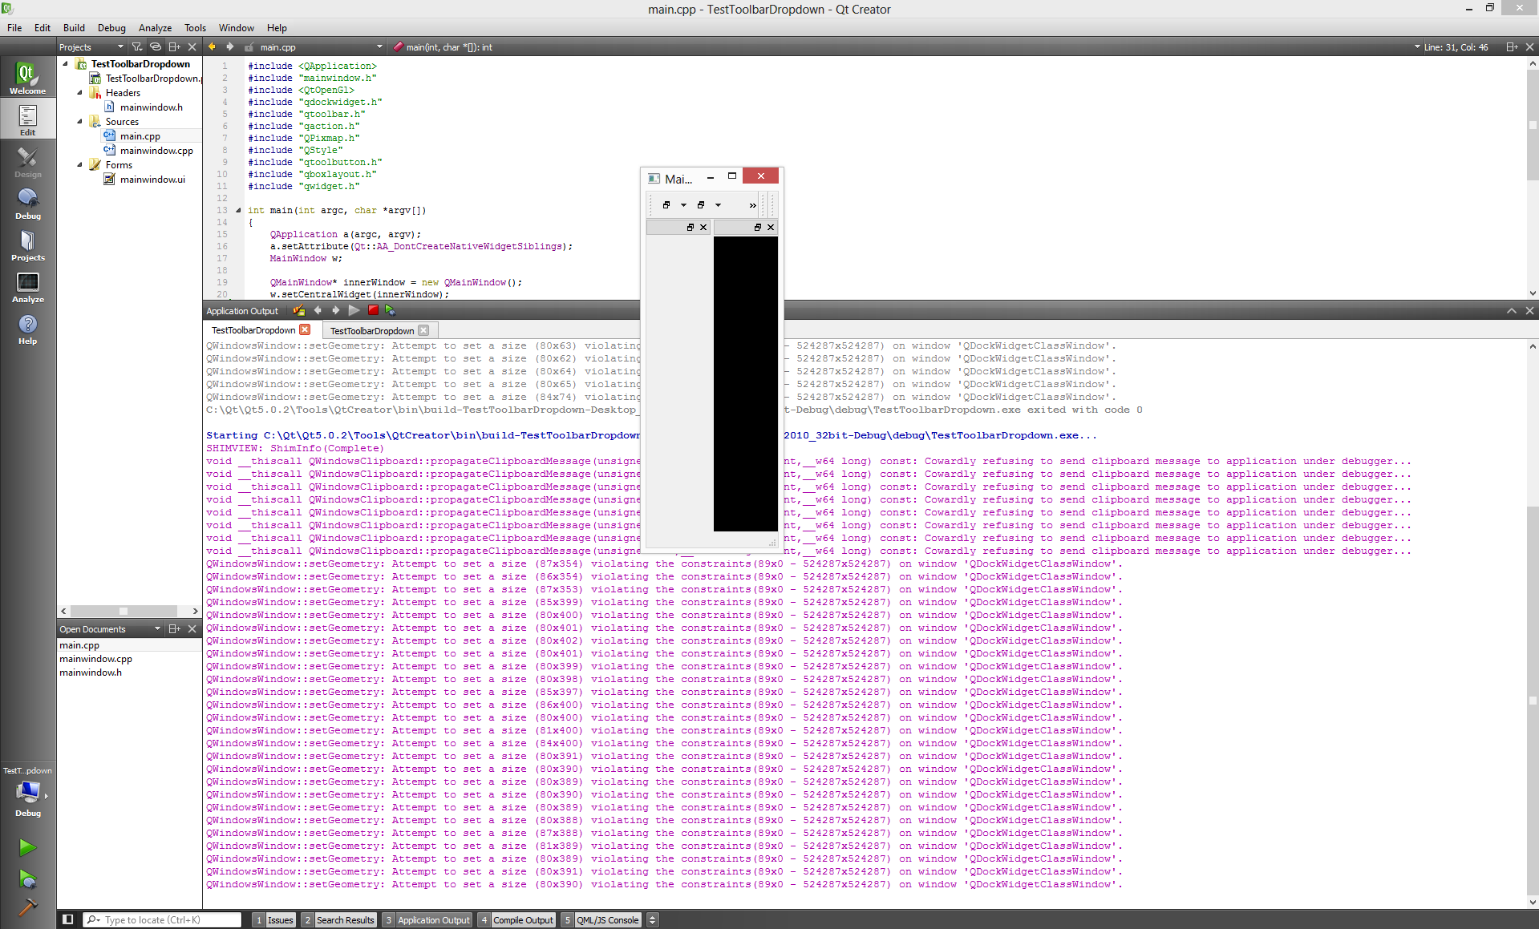Open the Projects mode in sidebar
The width and height of the screenshot is (1539, 929).
pos(27,244)
